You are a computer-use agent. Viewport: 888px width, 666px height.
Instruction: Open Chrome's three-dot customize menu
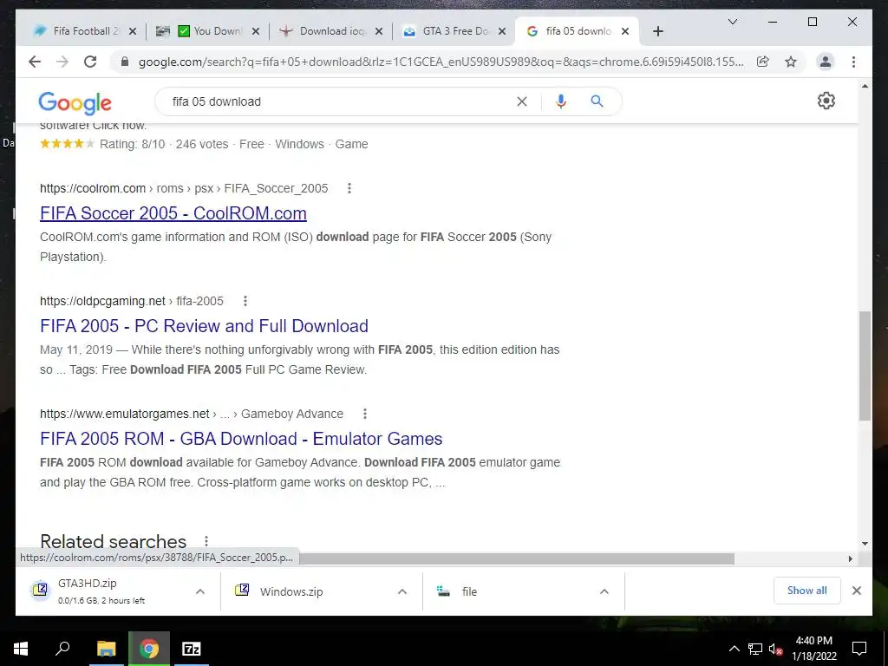pos(853,62)
